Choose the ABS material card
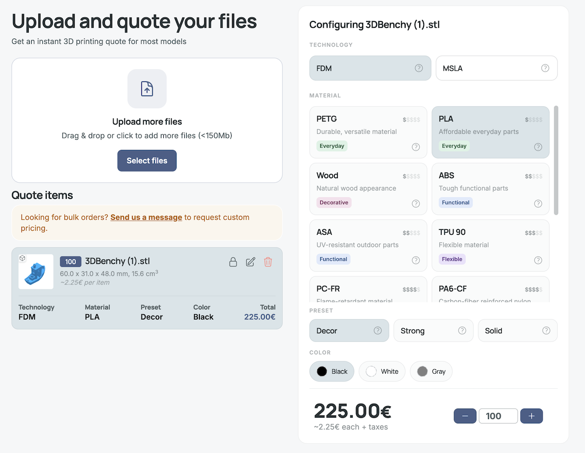The width and height of the screenshot is (585, 453). [490, 189]
